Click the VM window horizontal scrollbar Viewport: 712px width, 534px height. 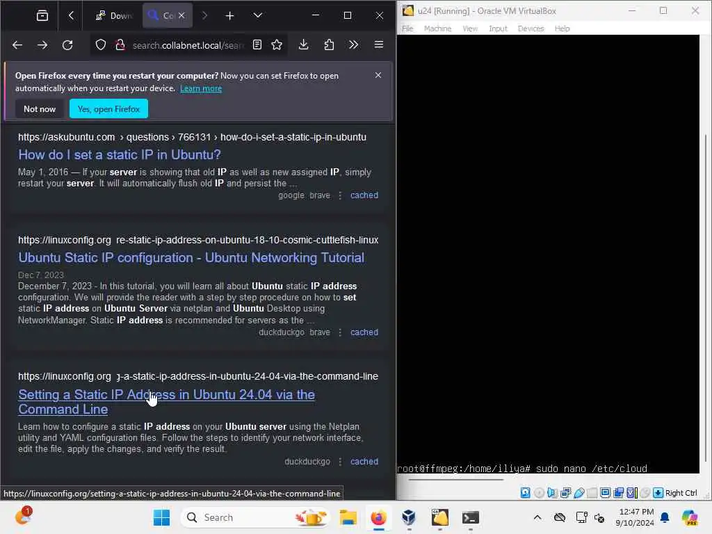[456, 479]
